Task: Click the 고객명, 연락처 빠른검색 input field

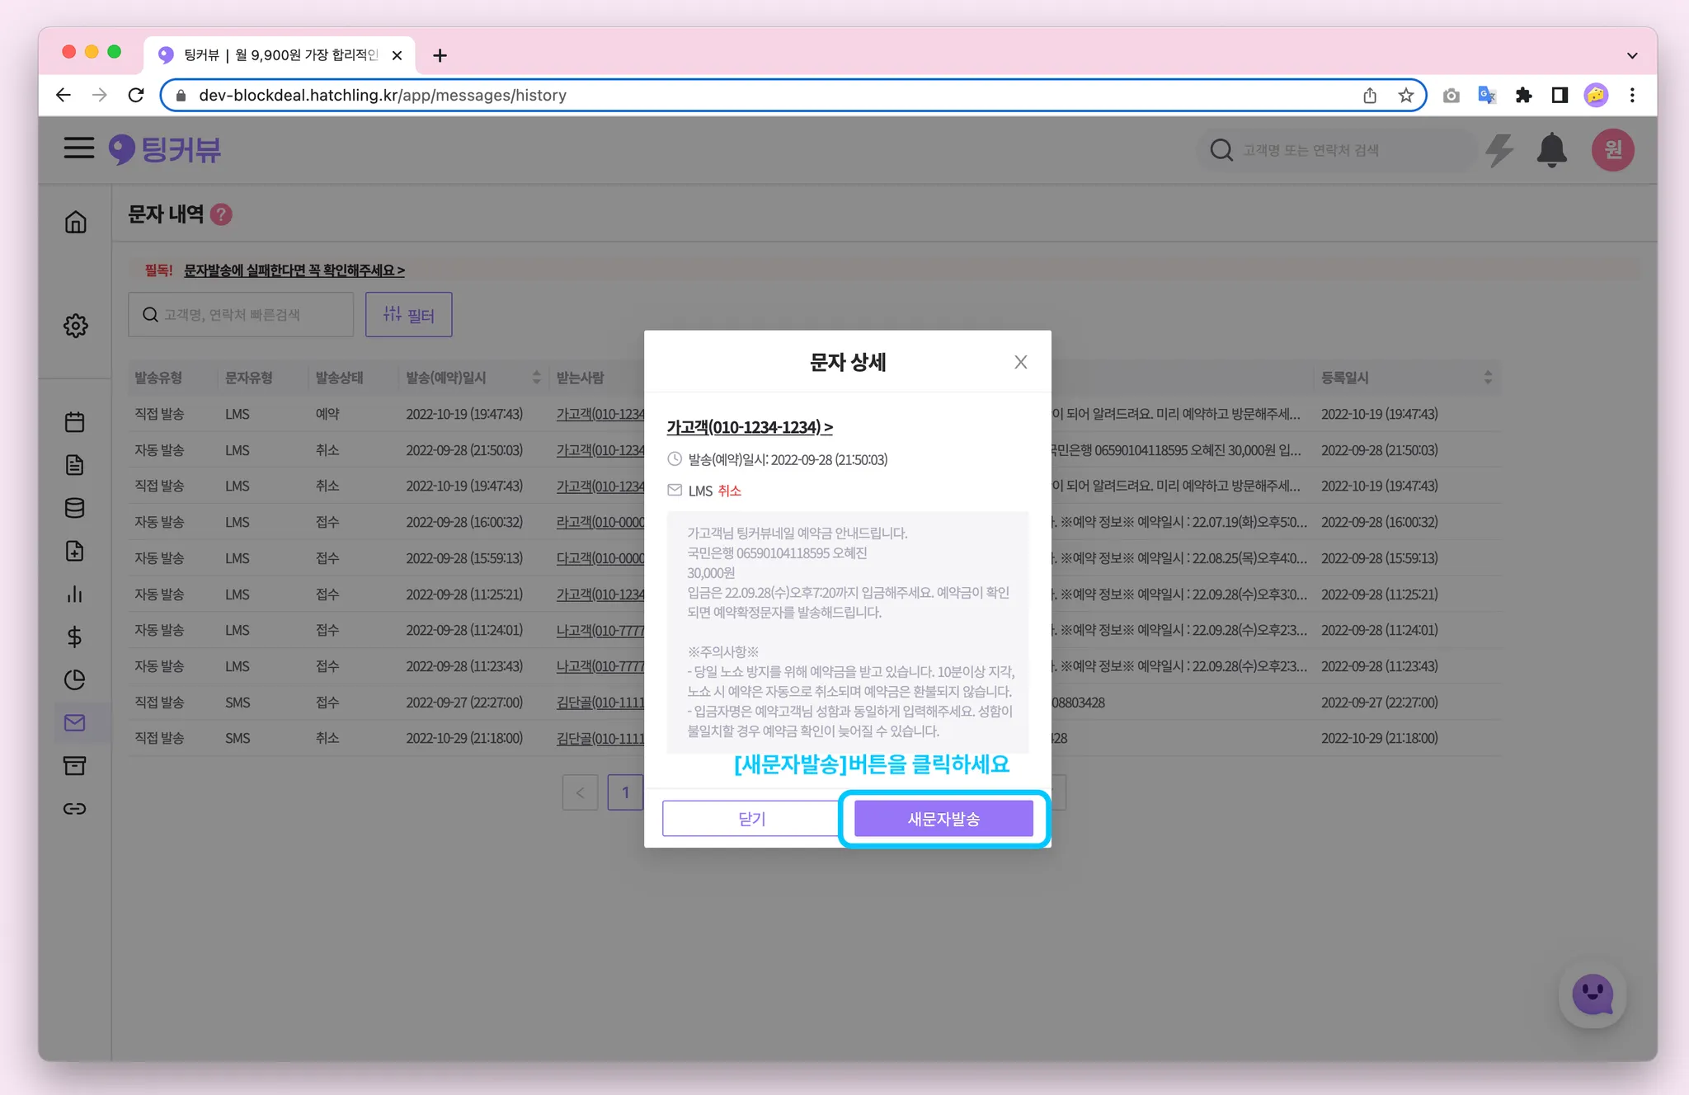Action: tap(241, 315)
